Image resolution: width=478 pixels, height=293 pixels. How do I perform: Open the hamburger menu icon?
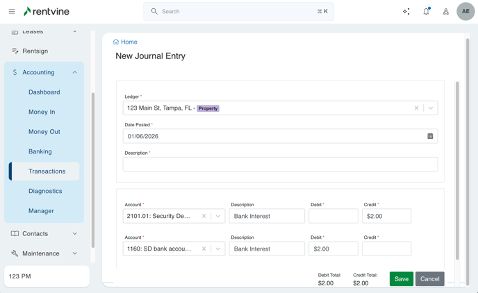click(x=12, y=11)
